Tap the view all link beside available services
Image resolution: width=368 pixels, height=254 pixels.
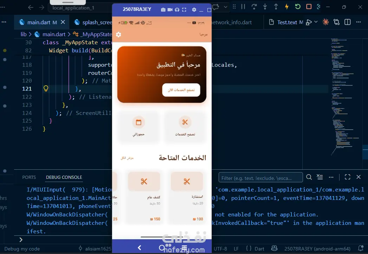(127, 158)
